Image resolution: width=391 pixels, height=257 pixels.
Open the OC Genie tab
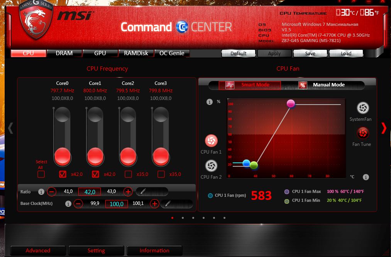tap(172, 53)
